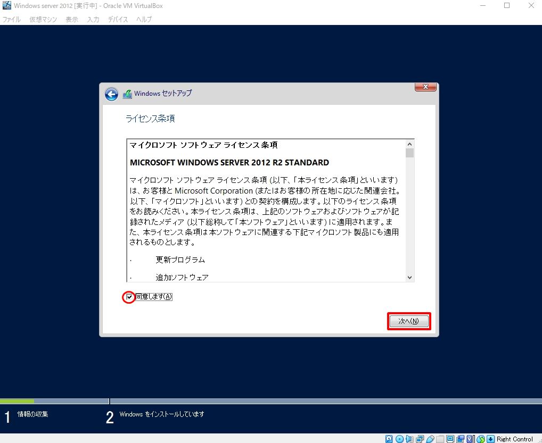Click the Windows Setup title icon
This screenshot has width=542, height=443.
click(127, 94)
